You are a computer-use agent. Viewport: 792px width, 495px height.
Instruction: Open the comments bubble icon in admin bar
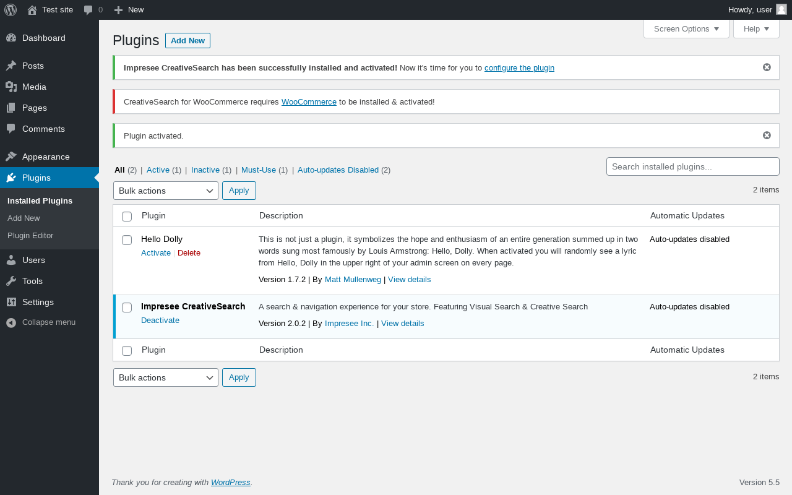pos(88,10)
